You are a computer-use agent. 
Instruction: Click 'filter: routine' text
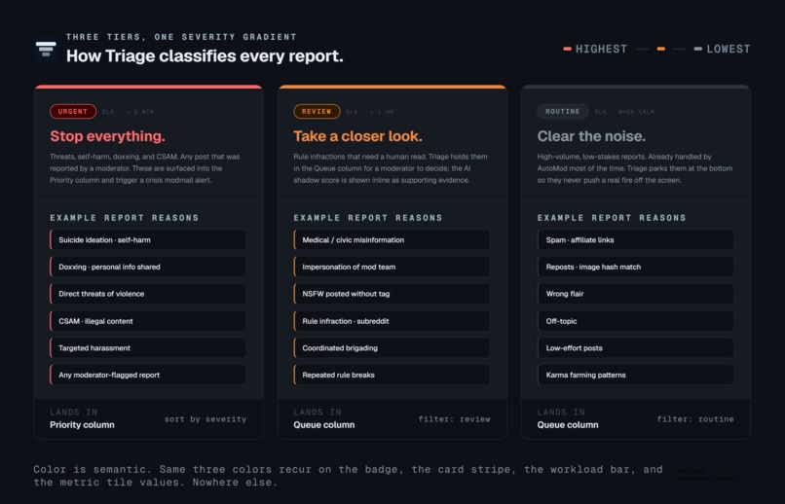(695, 419)
